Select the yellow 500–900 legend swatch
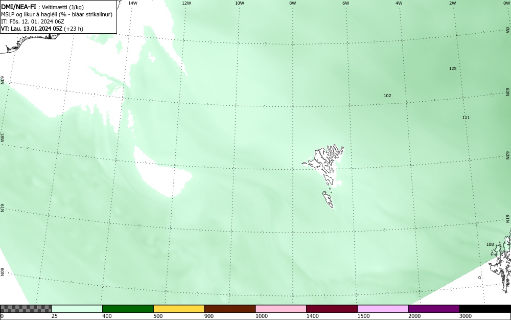 tap(179, 309)
